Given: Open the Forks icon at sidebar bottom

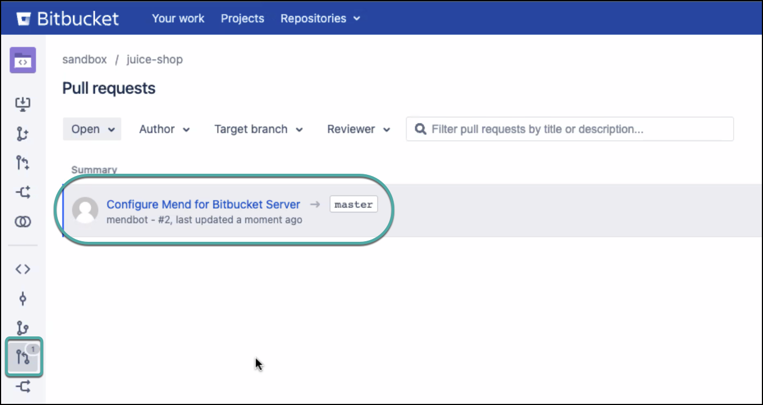Looking at the screenshot, I should coord(23,387).
